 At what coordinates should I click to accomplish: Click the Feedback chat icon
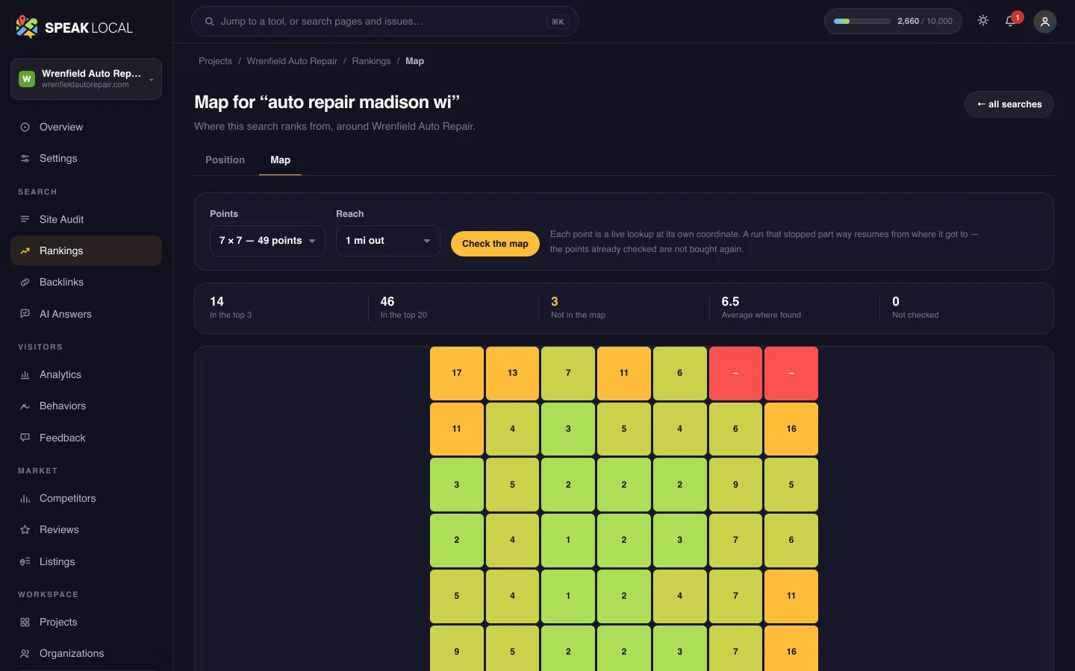(x=25, y=438)
